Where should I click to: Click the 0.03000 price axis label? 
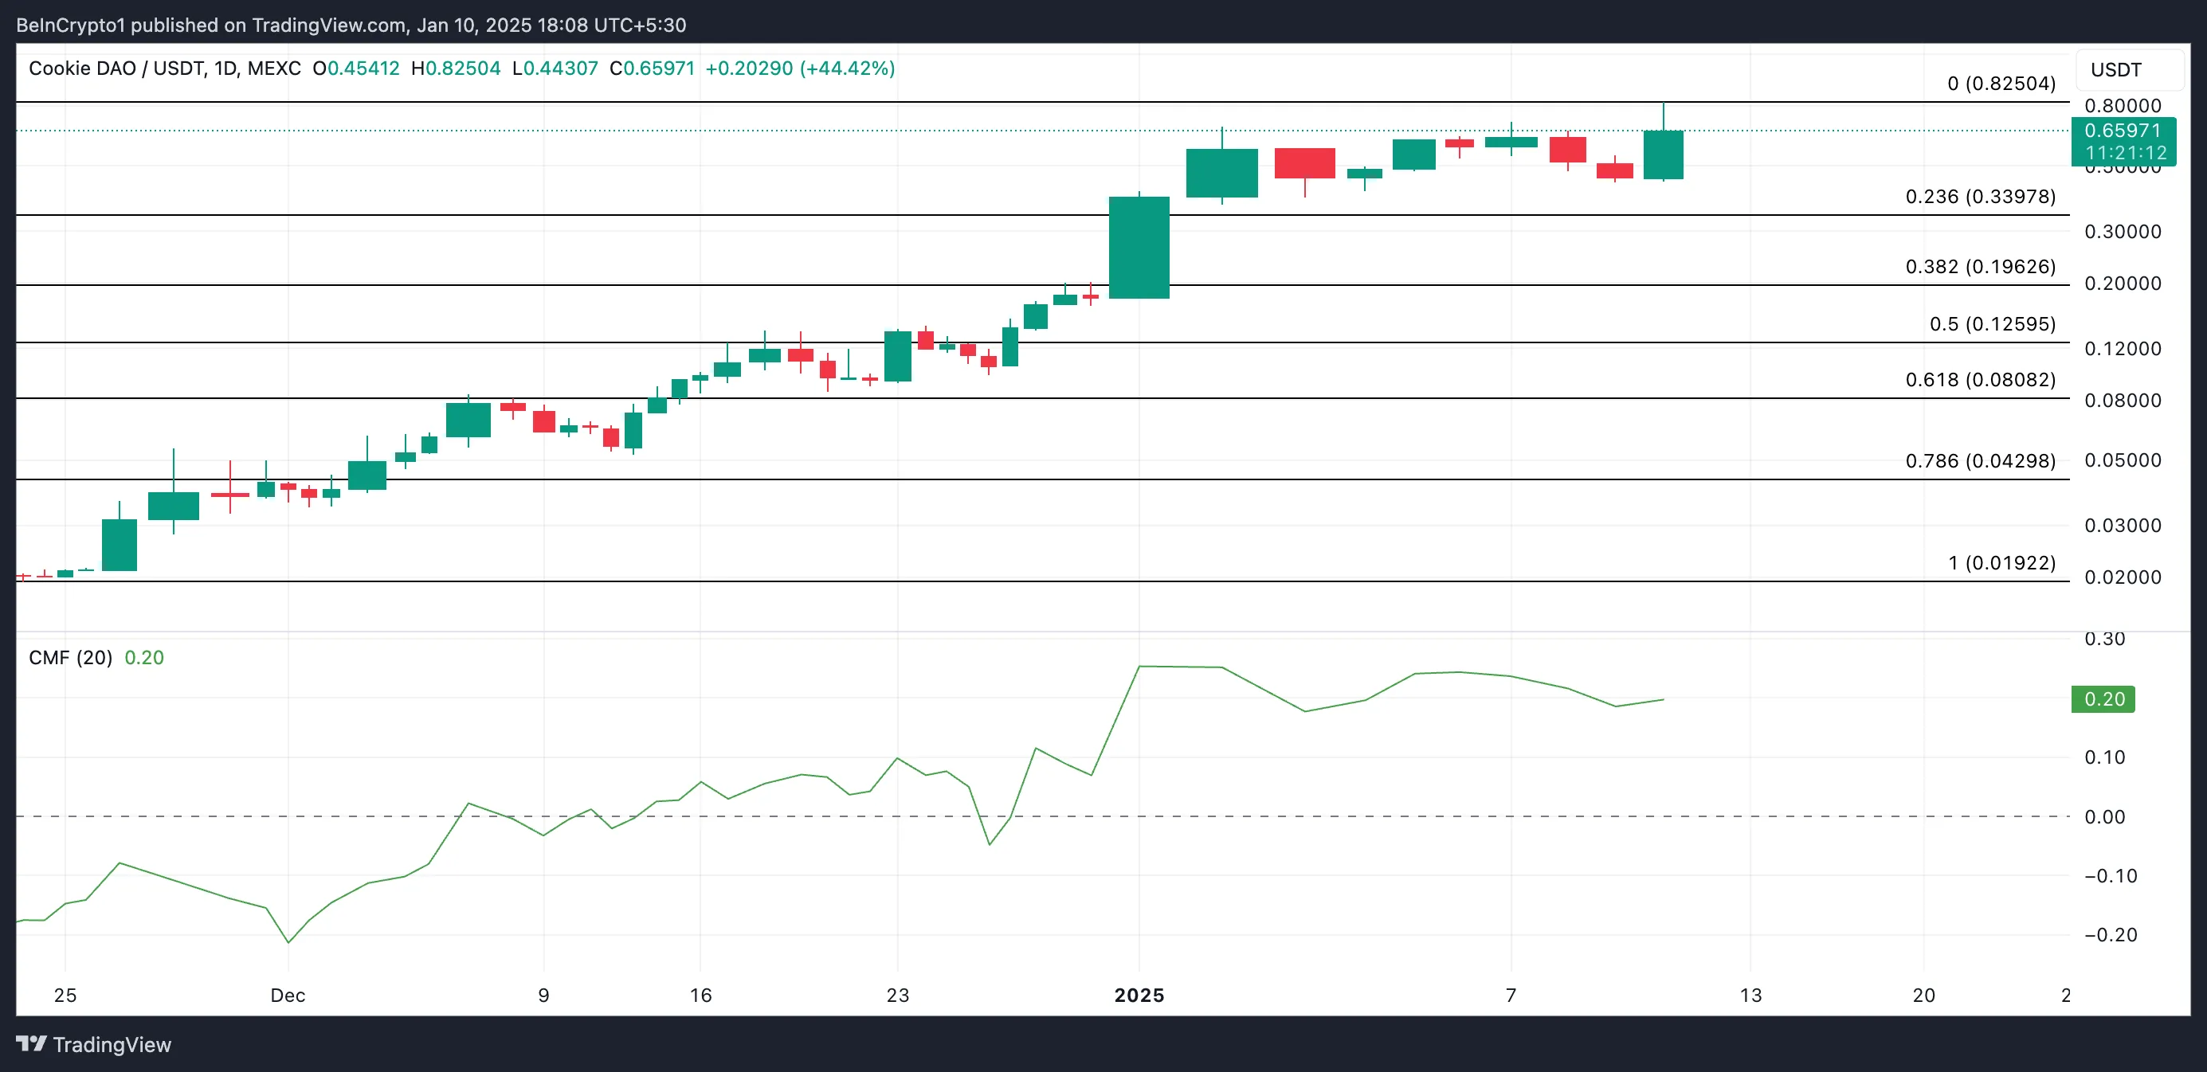click(x=2123, y=526)
